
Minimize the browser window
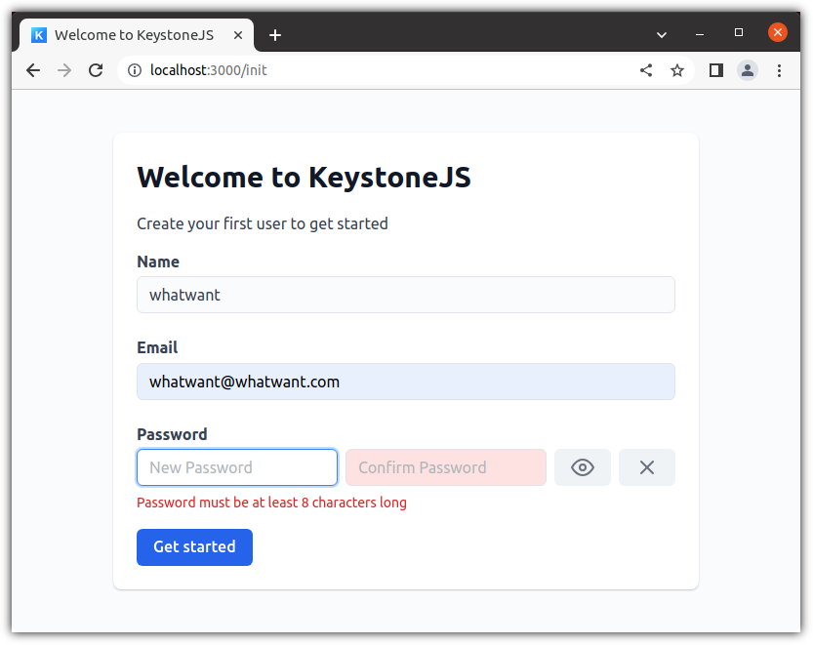[700, 34]
